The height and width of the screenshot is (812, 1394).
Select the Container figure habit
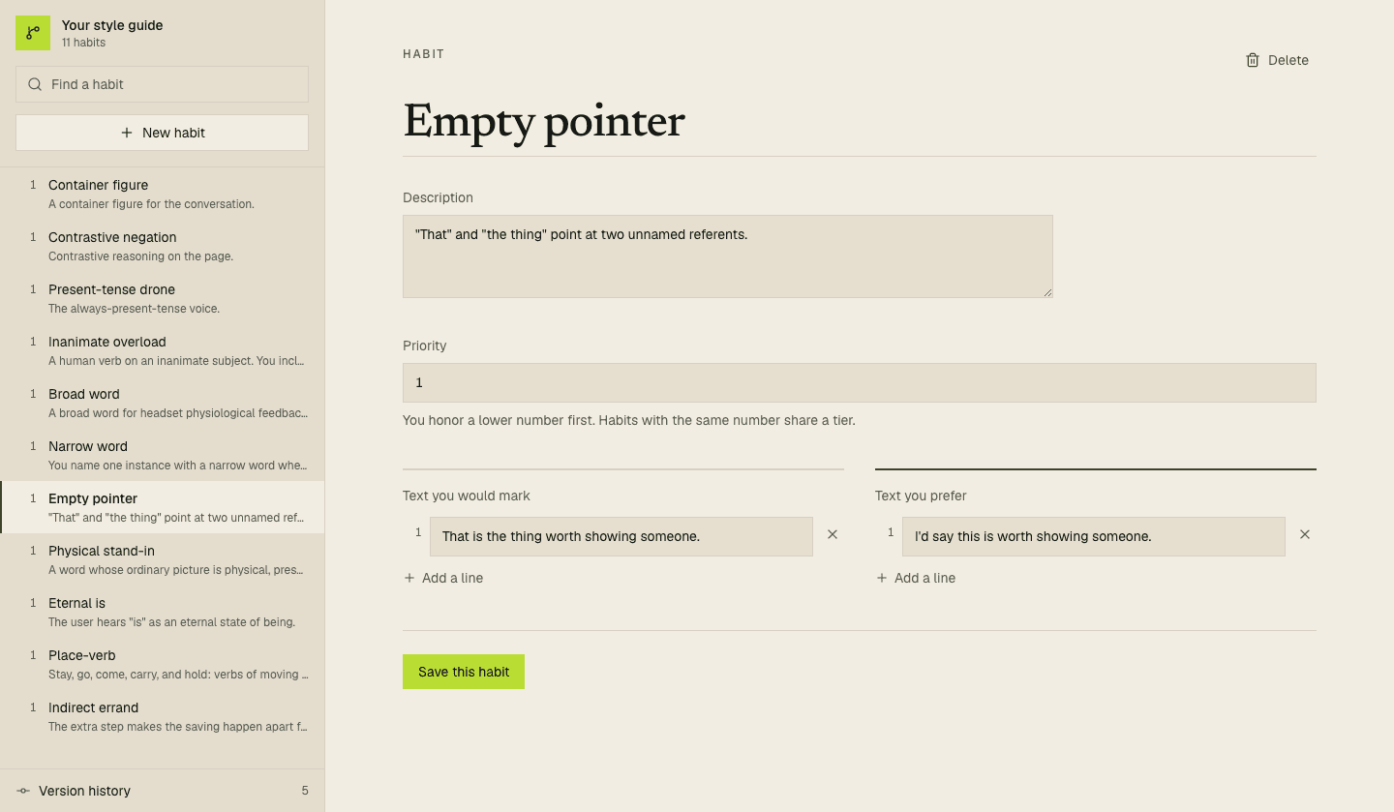(x=162, y=194)
